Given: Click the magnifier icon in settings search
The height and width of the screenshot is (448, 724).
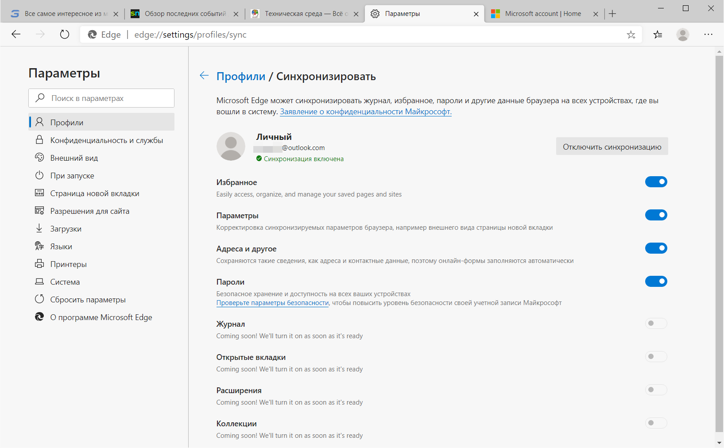Looking at the screenshot, I should [x=40, y=97].
